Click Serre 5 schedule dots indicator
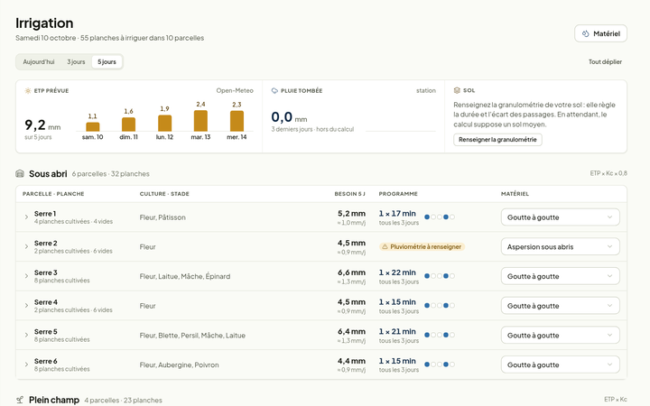 pos(440,335)
